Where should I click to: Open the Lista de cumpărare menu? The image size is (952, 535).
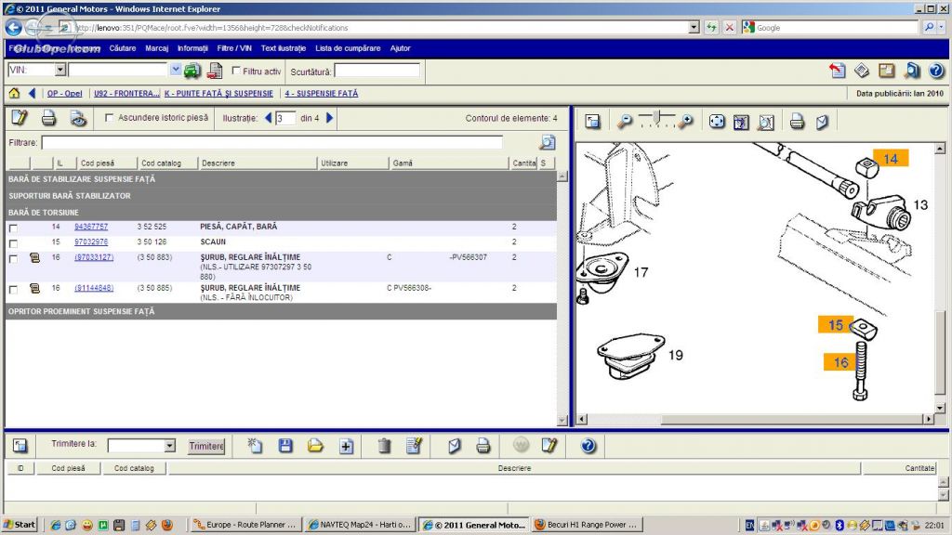348,48
